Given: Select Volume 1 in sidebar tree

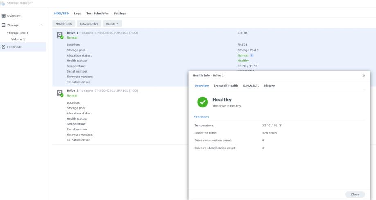Looking at the screenshot, I should (18, 39).
